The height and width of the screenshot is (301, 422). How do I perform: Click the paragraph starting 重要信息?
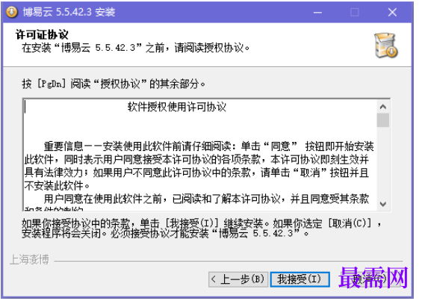coord(199,166)
